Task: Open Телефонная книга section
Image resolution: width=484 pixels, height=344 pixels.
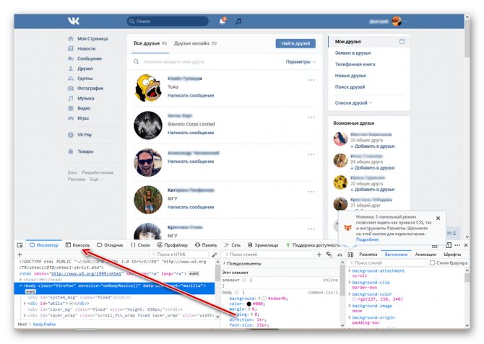Action: pos(355,64)
